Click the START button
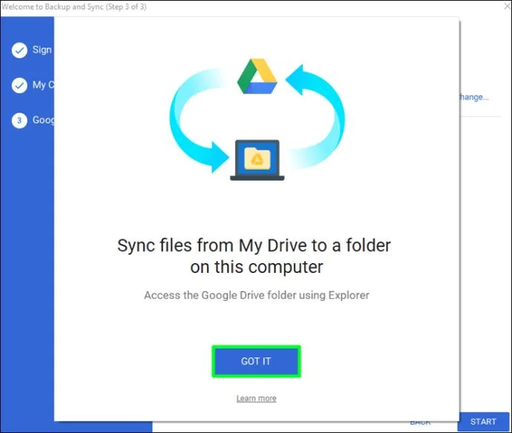Screen dimensions: 512x433 coord(483,422)
